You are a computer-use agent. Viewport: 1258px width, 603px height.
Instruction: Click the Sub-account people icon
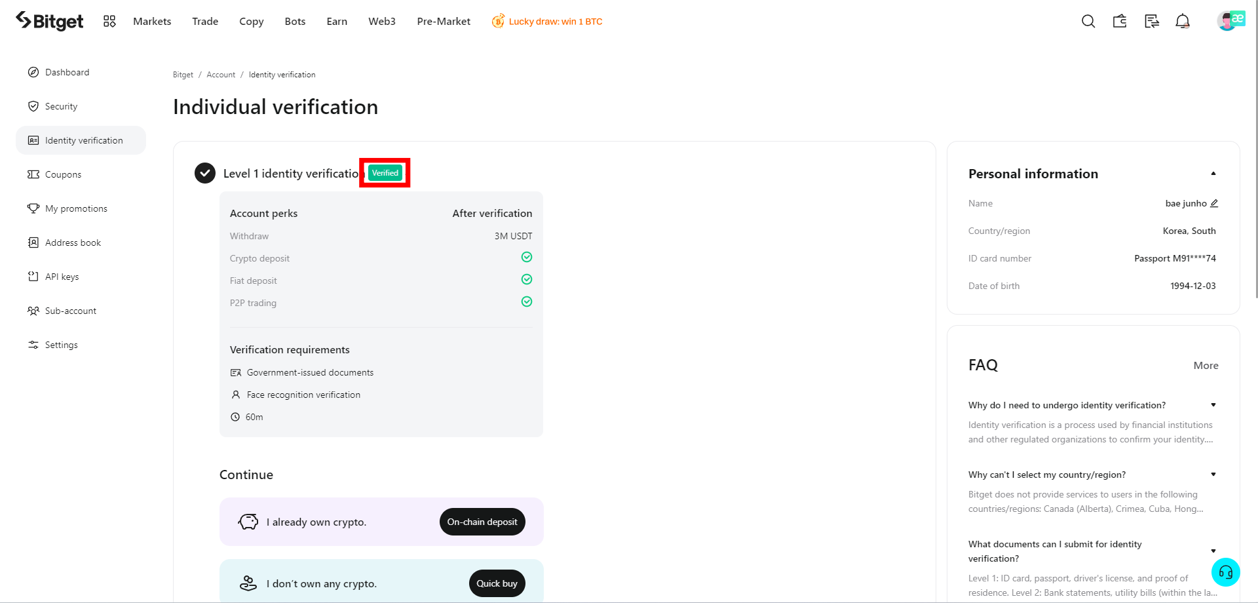[x=33, y=311]
